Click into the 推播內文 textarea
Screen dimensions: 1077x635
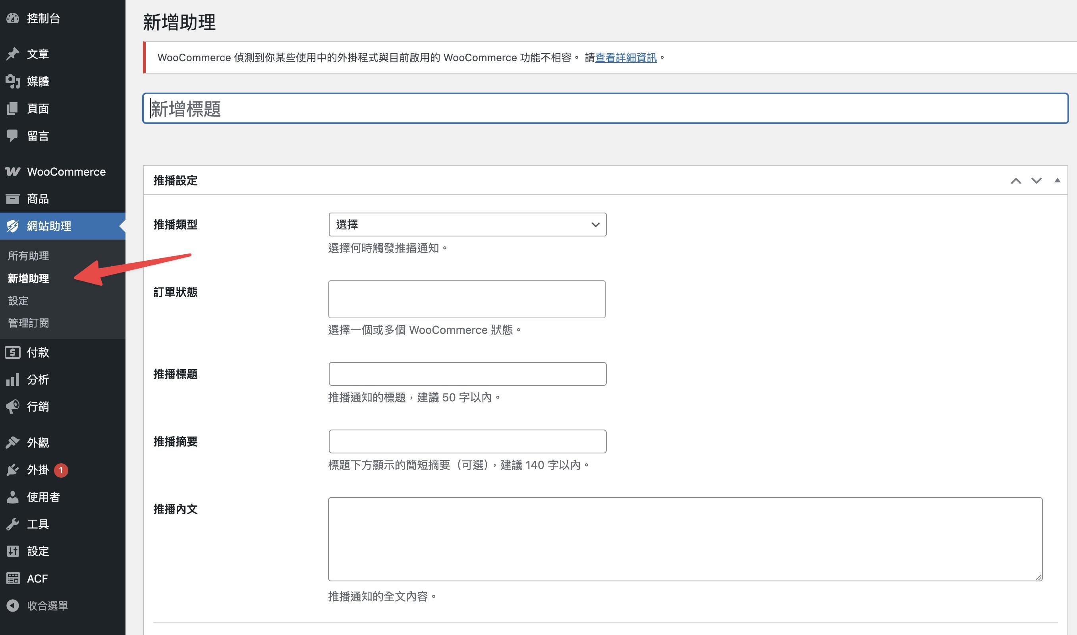(x=685, y=539)
